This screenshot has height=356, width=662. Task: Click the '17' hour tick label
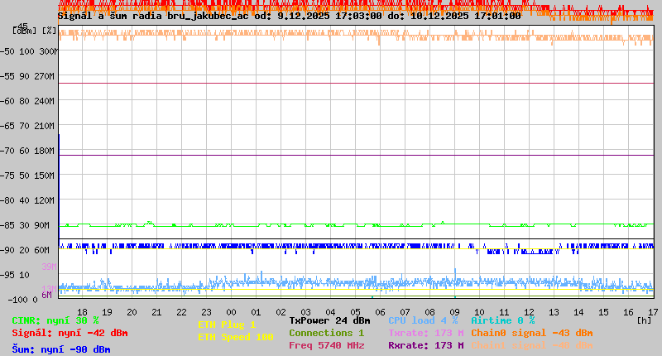click(653, 312)
